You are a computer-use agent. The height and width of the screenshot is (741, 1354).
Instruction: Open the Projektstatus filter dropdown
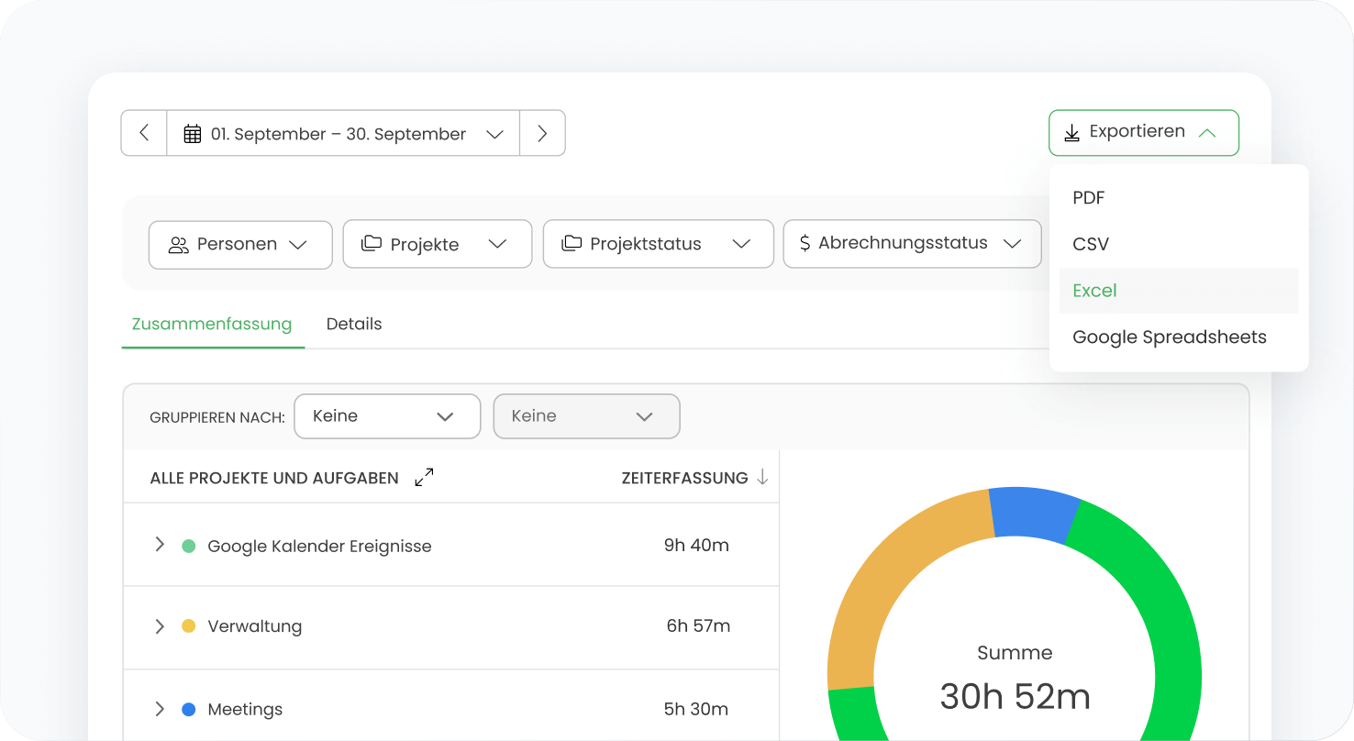point(658,244)
